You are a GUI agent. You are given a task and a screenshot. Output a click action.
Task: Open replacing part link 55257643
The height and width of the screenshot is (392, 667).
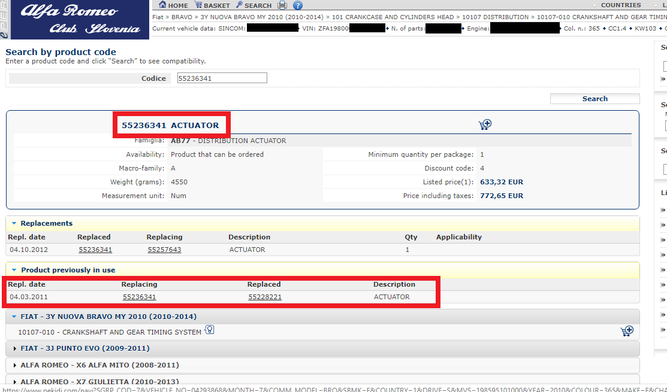(164, 250)
